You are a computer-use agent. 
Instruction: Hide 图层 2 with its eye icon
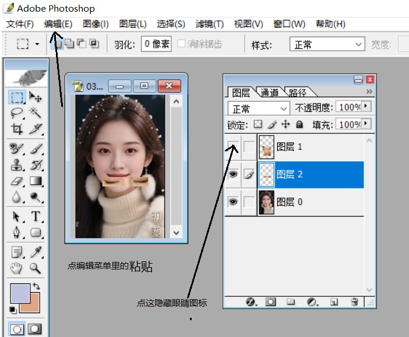pyautogui.click(x=232, y=174)
